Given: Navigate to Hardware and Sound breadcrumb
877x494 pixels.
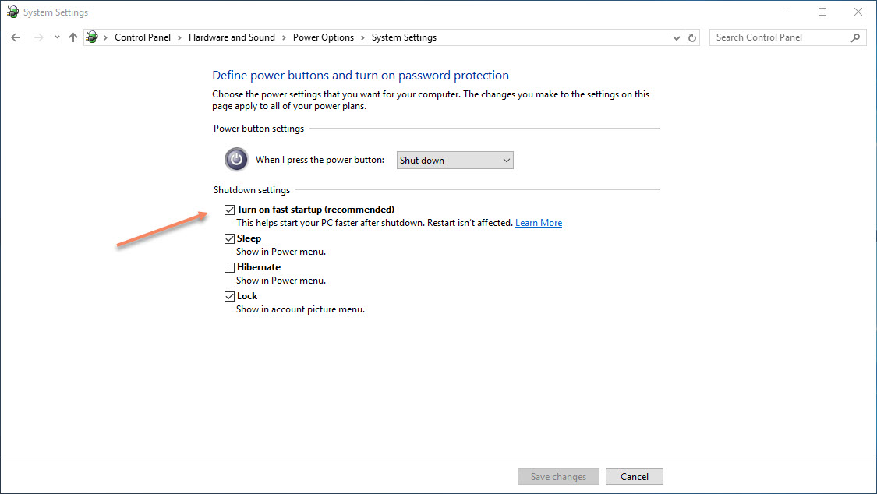Looking at the screenshot, I should pos(232,37).
